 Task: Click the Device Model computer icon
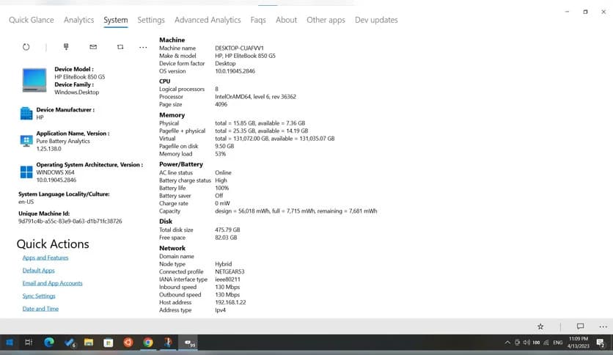click(x=34, y=80)
